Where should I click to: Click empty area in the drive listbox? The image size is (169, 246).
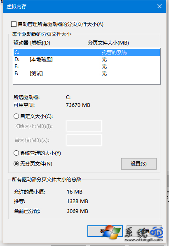[87, 80]
